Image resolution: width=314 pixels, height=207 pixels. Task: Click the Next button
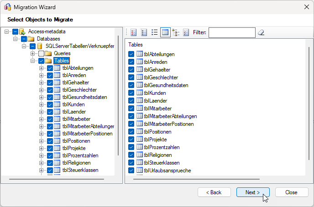pos(253,192)
